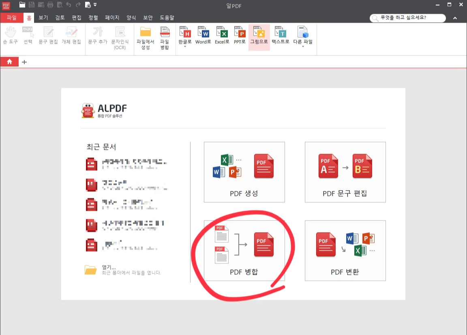Image resolution: width=467 pixels, height=335 pixels.
Task: Click the 개체 편집 tool
Action: (71, 35)
